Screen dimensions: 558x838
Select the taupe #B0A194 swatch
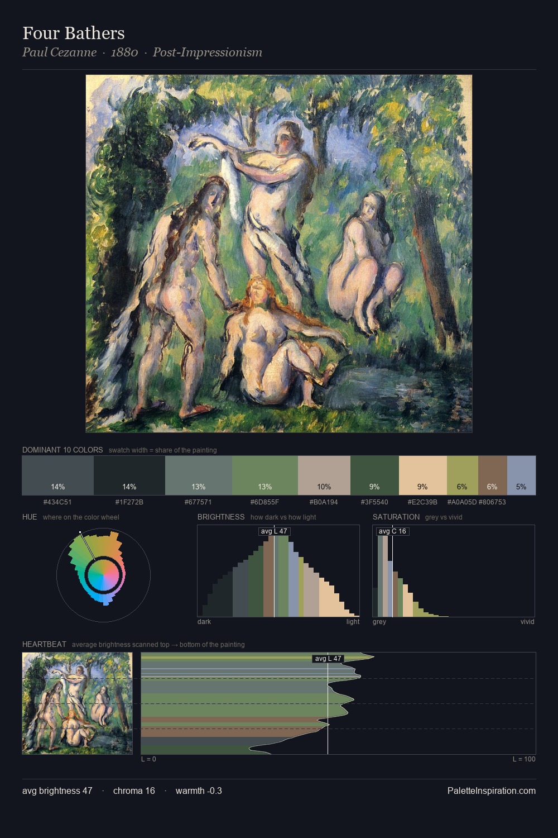pyautogui.click(x=324, y=475)
